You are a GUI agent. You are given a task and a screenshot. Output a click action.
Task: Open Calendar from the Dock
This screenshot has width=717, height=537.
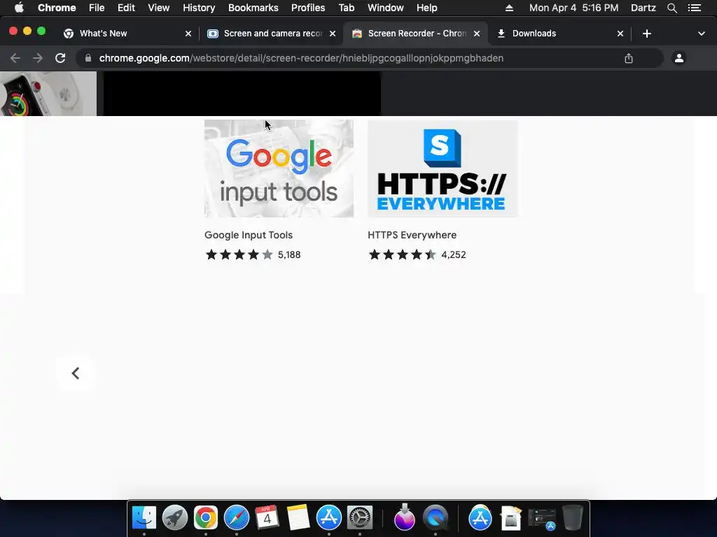[267, 518]
